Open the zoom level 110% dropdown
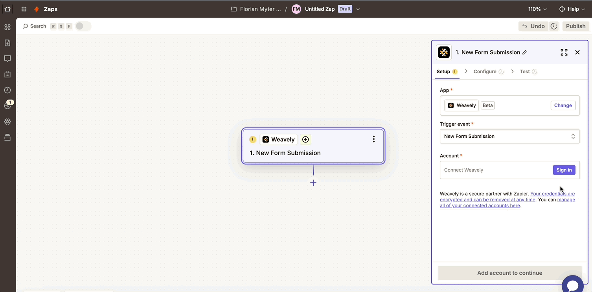592x292 pixels. (538, 9)
